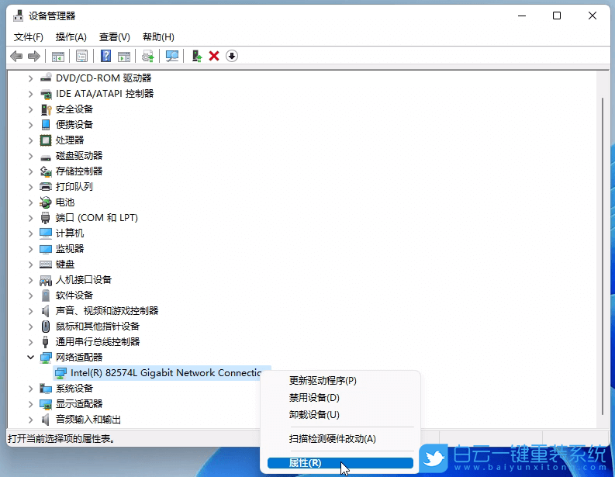Expand the 人机接口设备 category

[30, 280]
